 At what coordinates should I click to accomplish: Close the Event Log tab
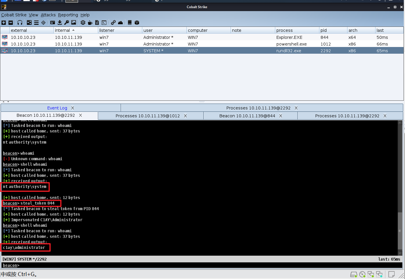click(73, 108)
